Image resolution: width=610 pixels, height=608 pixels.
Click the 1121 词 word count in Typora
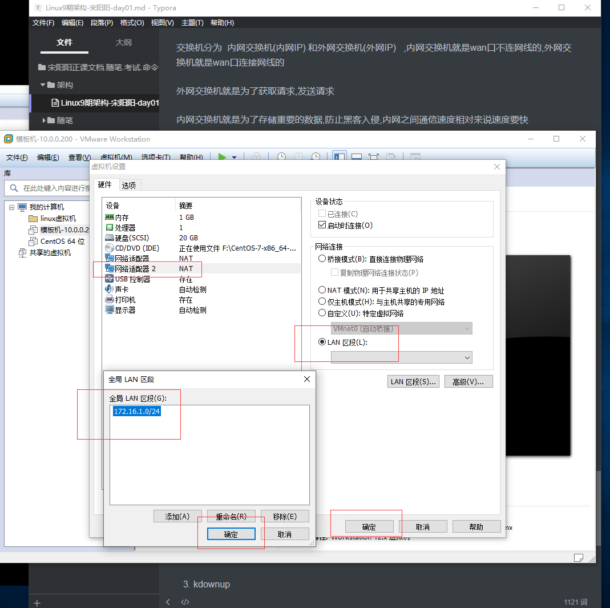click(x=575, y=602)
